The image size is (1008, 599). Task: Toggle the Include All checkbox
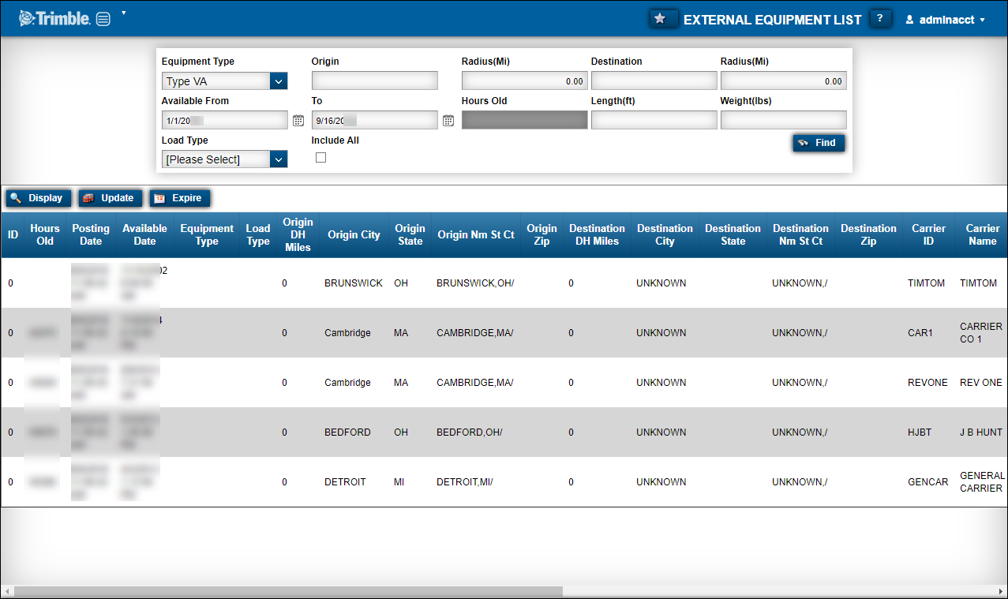point(320,158)
